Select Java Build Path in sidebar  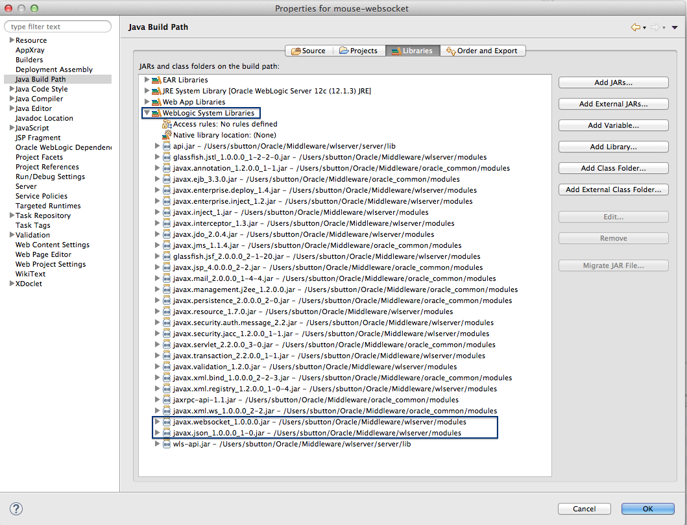(x=57, y=79)
